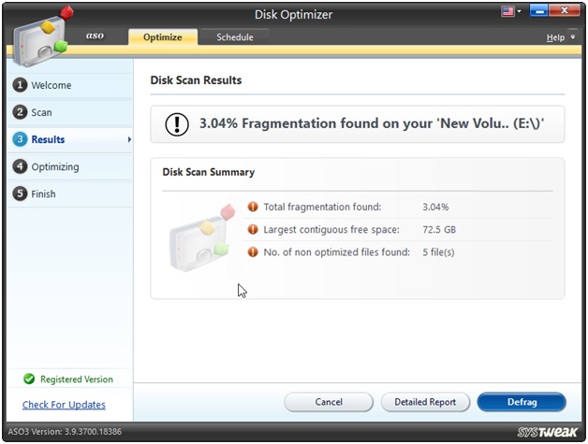Follow the Check For Updates link
The height and width of the screenshot is (444, 588).
click(x=64, y=405)
